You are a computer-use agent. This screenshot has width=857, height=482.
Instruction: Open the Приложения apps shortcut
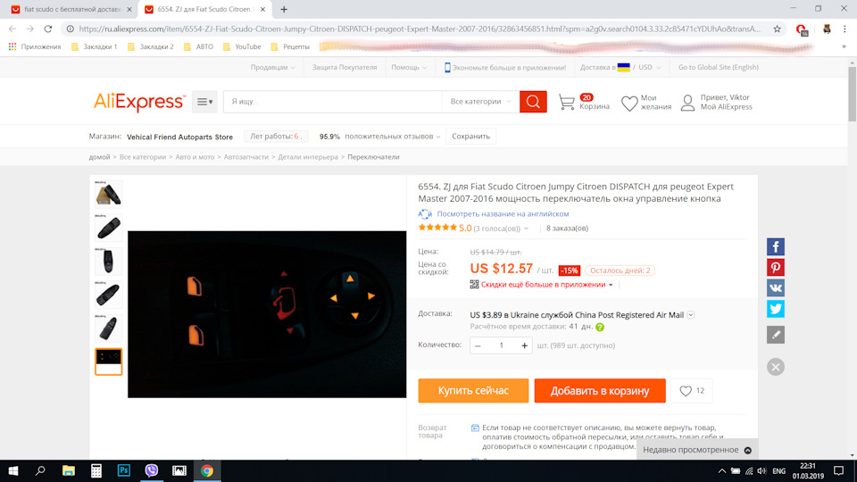point(35,46)
